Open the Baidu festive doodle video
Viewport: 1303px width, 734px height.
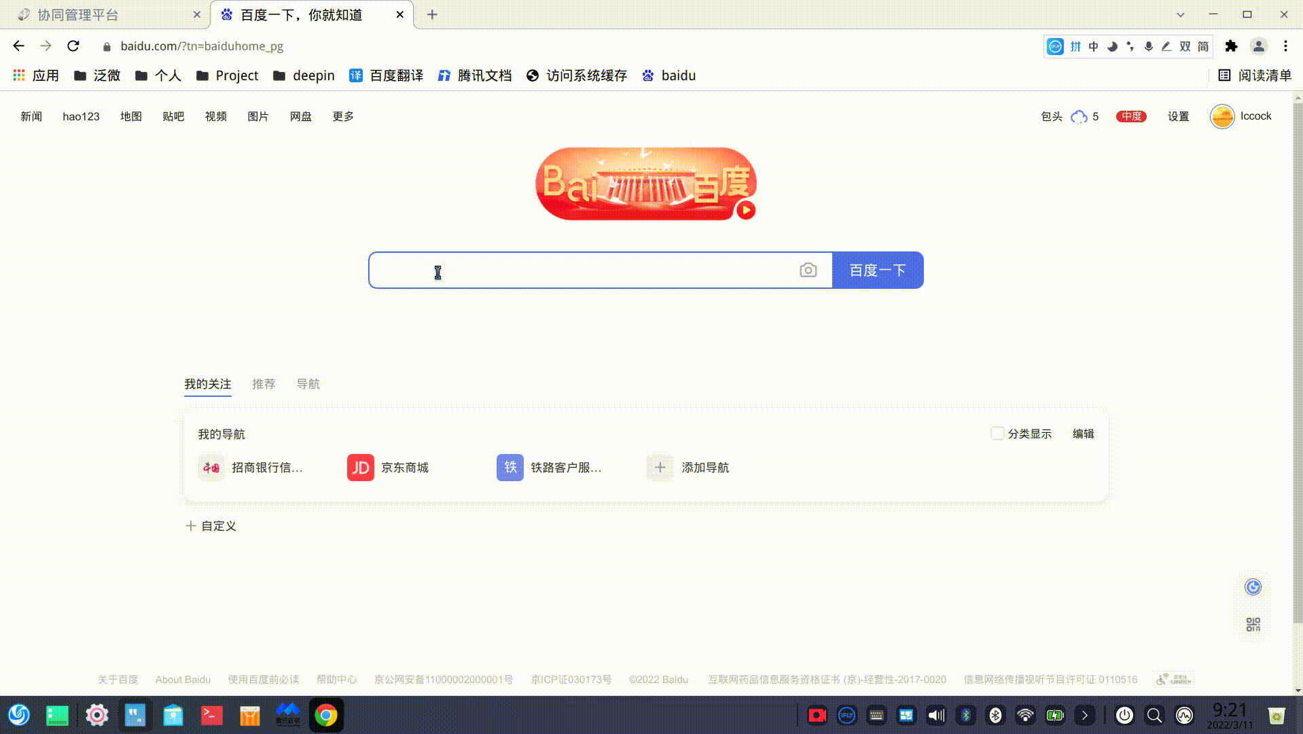point(745,211)
